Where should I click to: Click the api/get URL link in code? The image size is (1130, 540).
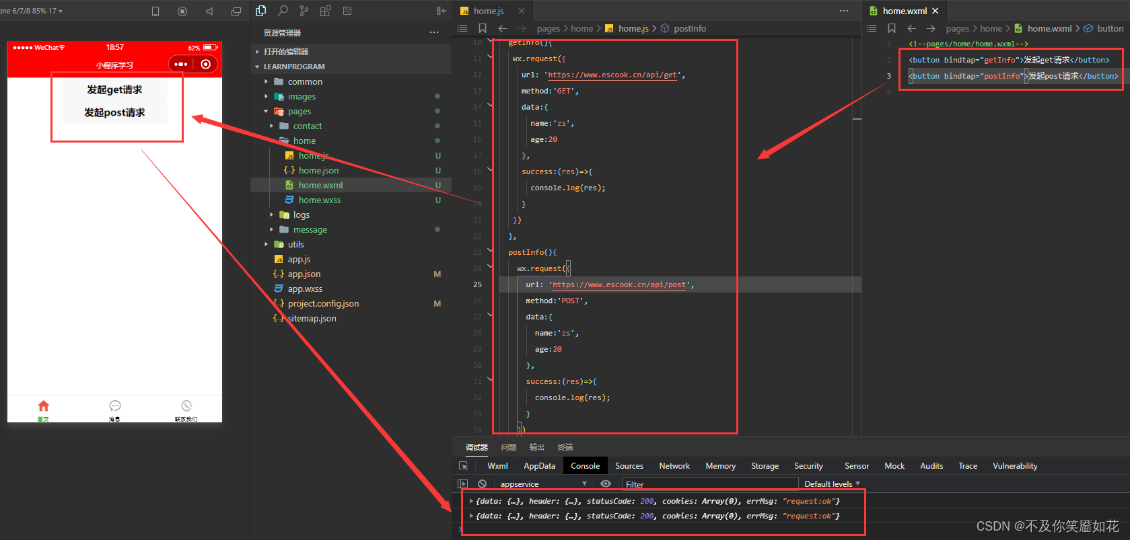612,75
